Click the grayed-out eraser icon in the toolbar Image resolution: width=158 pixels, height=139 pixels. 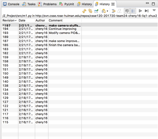point(120,11)
